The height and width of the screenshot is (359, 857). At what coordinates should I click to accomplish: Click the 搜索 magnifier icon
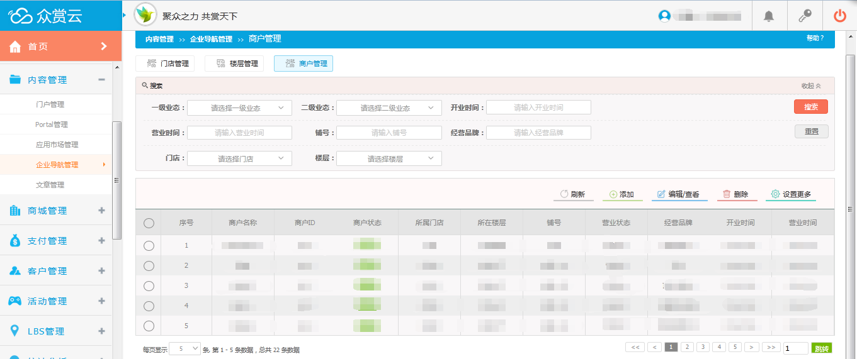click(145, 85)
